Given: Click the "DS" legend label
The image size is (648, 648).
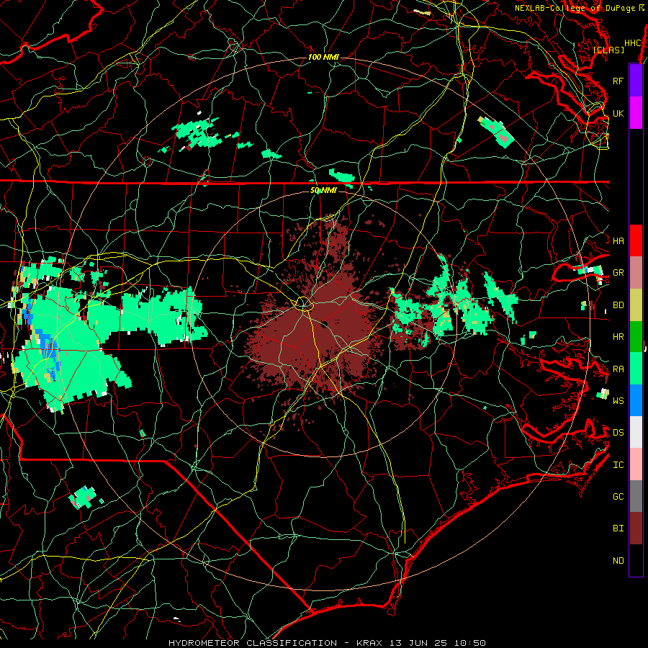Looking at the screenshot, I should point(618,433).
